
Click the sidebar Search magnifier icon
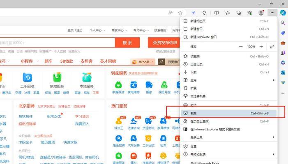point(283,23)
